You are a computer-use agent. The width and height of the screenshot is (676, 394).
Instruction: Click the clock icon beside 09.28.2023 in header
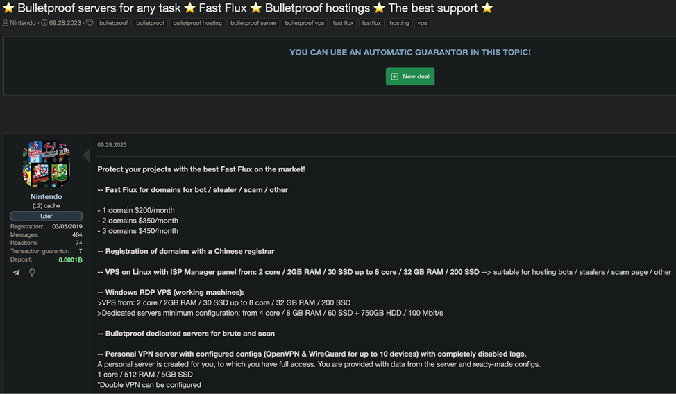click(44, 23)
